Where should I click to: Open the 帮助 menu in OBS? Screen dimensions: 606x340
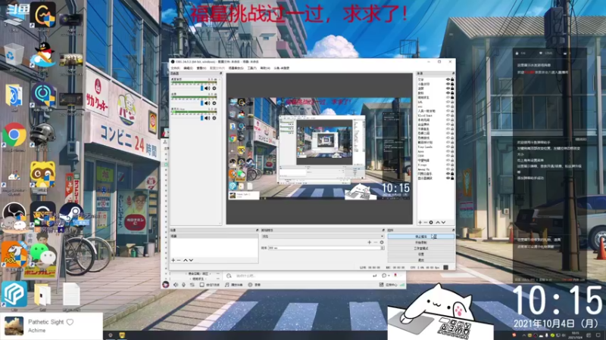pos(265,68)
